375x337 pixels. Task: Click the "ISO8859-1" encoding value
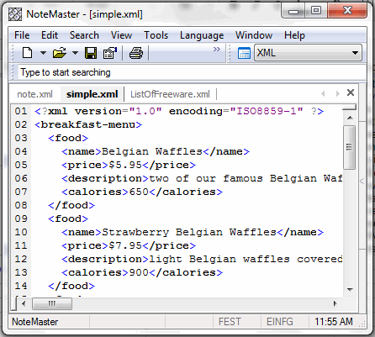tap(267, 111)
